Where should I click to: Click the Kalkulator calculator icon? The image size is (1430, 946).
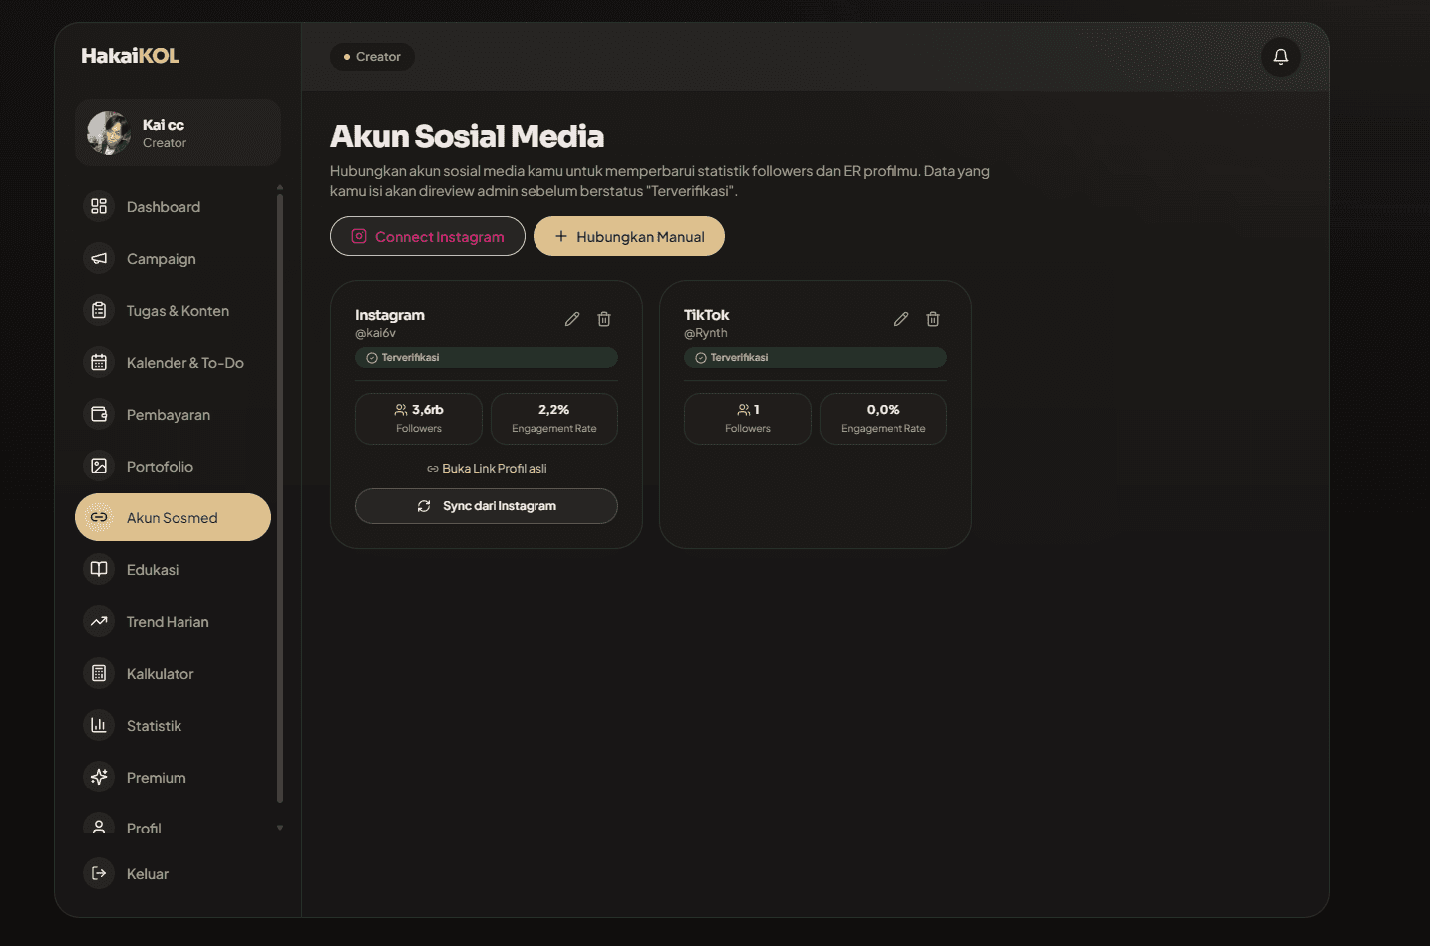[x=99, y=673]
